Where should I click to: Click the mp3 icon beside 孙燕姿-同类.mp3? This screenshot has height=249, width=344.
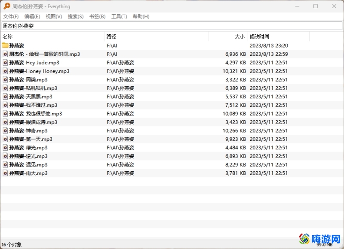pos(5,80)
